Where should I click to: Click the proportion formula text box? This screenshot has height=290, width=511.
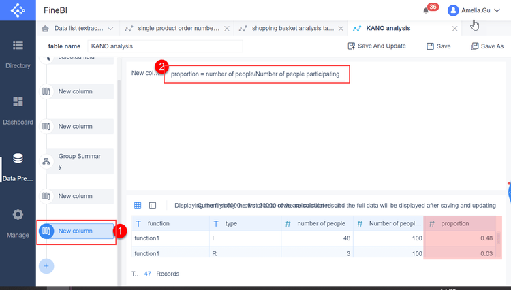(258, 74)
